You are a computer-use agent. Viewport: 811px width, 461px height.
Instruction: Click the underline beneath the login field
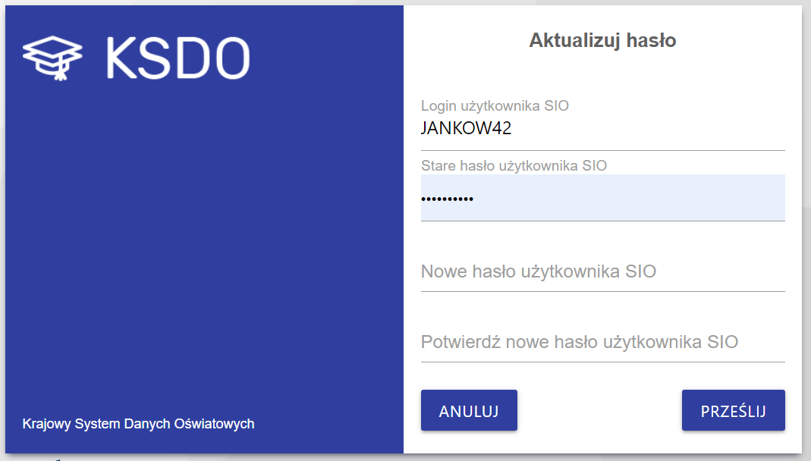coord(602,150)
